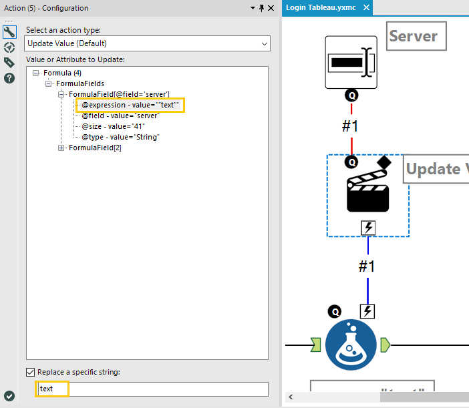
Task: Click the green apply checkmark icon
Action: click(9, 396)
